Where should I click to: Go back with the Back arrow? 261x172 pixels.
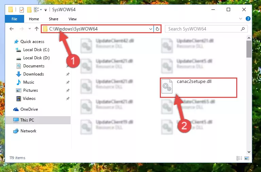pyautogui.click(x=12, y=29)
